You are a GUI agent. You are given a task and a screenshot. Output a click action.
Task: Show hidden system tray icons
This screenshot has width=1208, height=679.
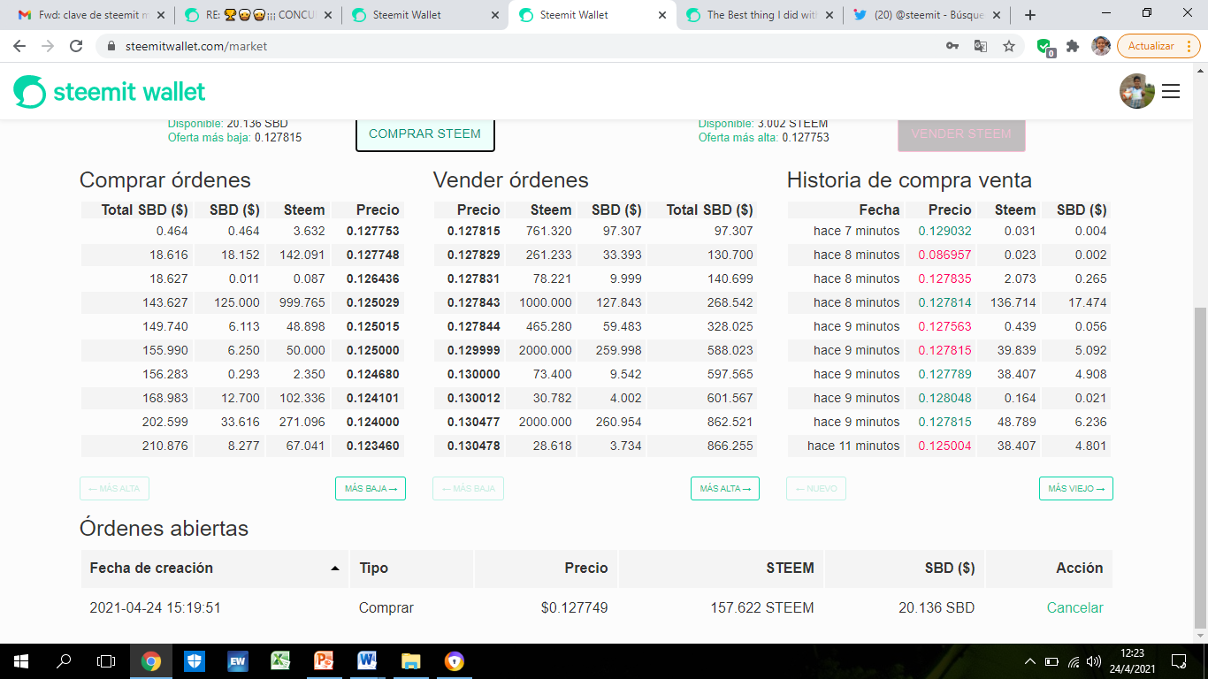[1029, 661]
